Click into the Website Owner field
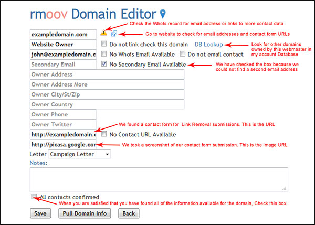 tap(63, 45)
